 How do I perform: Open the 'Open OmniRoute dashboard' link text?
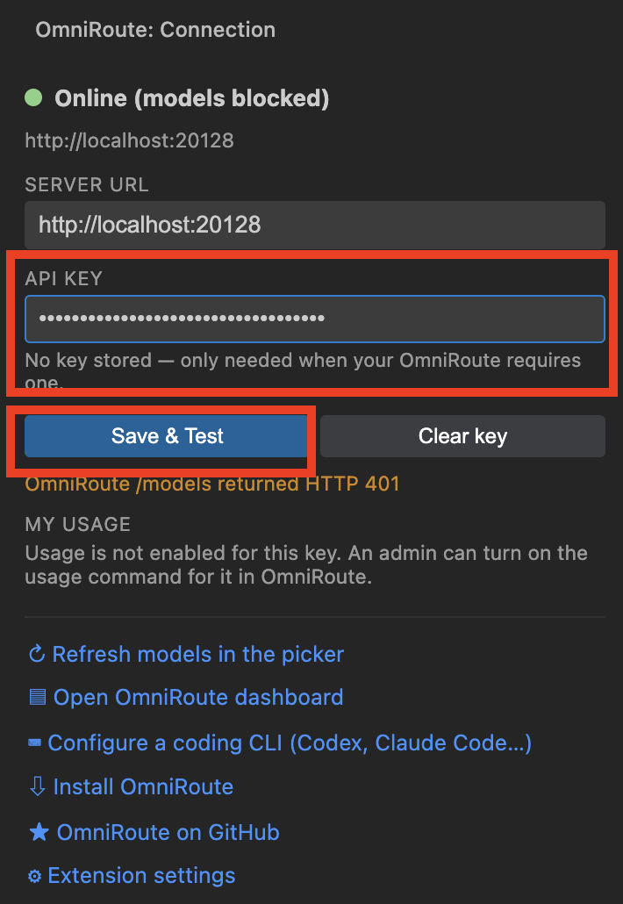click(x=198, y=697)
